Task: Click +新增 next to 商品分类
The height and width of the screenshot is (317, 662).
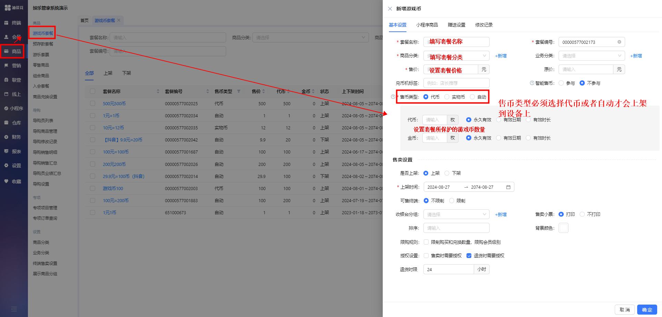Action: 501,56
